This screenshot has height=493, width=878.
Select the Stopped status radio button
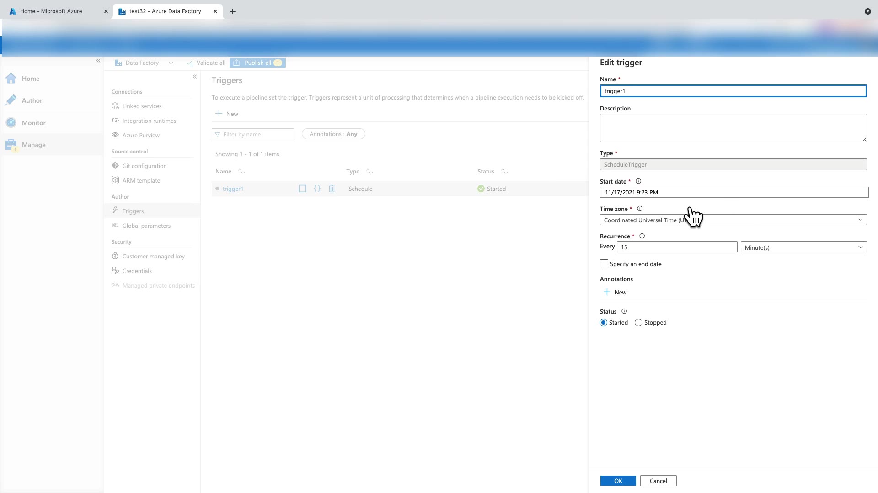[639, 323]
